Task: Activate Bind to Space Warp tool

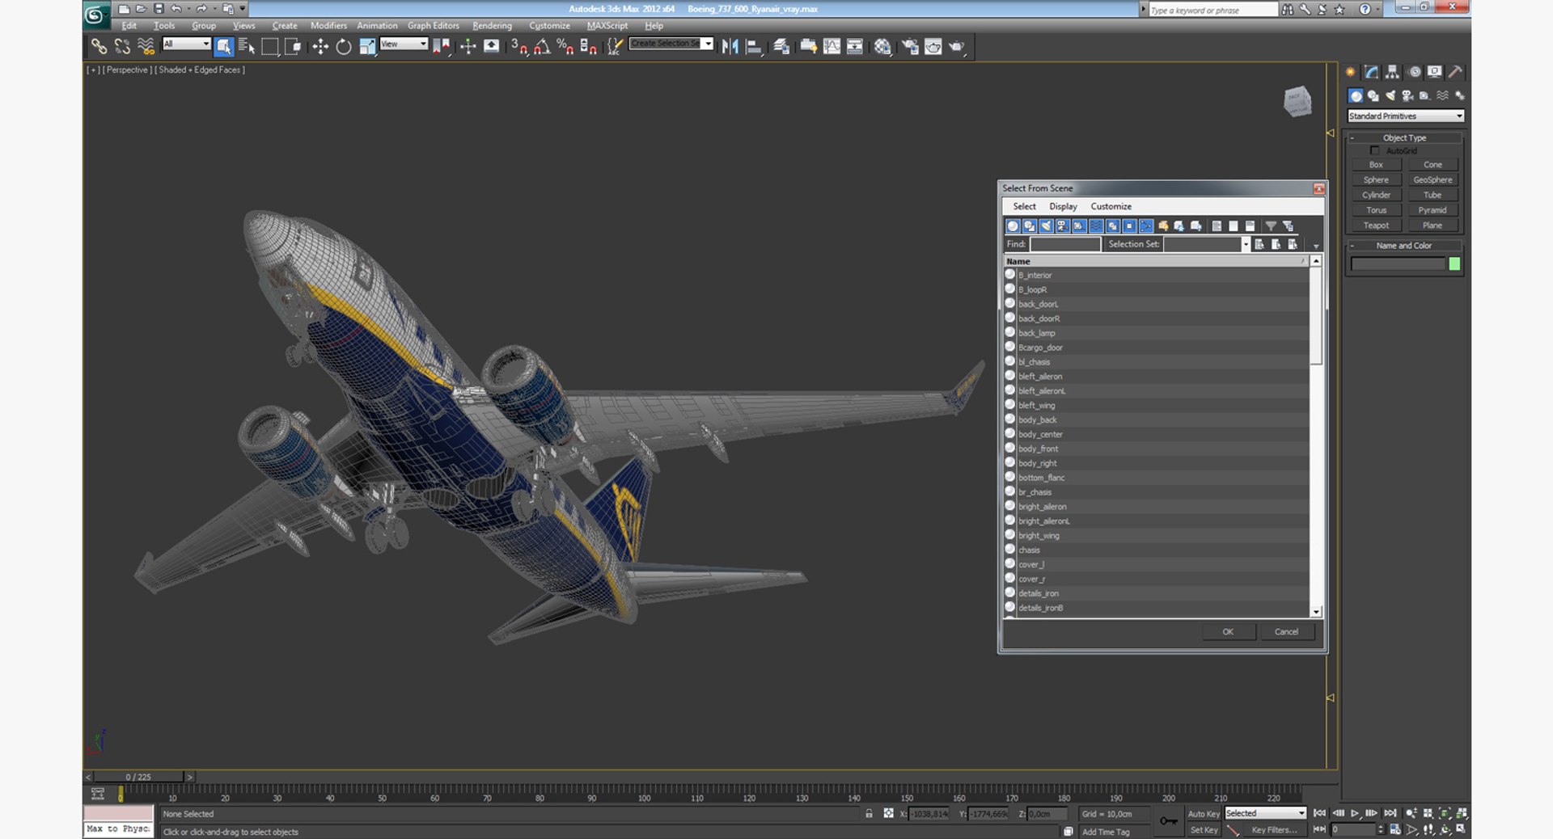Action: click(x=146, y=47)
